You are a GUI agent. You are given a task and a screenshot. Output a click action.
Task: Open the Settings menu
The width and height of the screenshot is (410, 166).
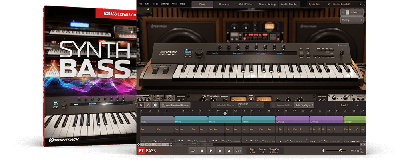coord(165,4)
